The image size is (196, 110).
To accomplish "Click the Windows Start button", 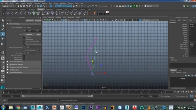I will coord(3,108).
